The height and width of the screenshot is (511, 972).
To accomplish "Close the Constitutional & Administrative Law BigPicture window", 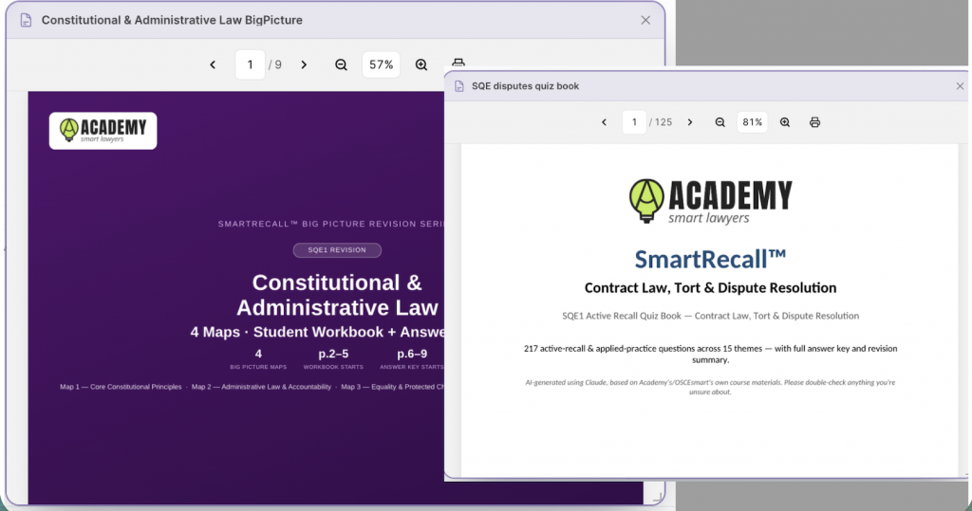I will click(645, 20).
